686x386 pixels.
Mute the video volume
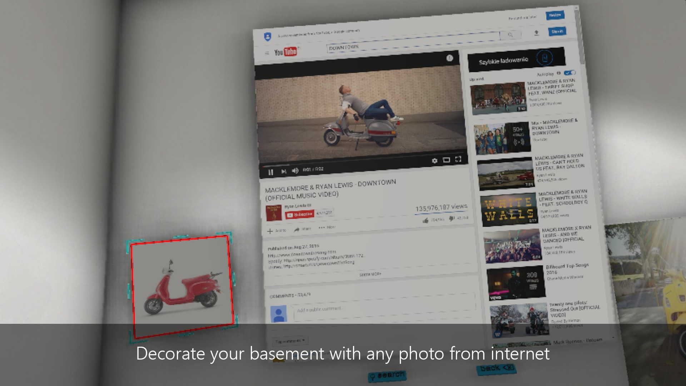click(x=295, y=170)
